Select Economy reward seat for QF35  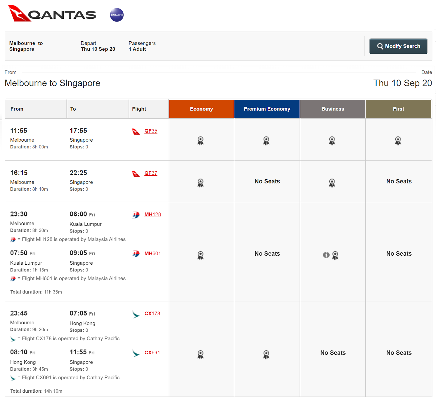pos(201,141)
